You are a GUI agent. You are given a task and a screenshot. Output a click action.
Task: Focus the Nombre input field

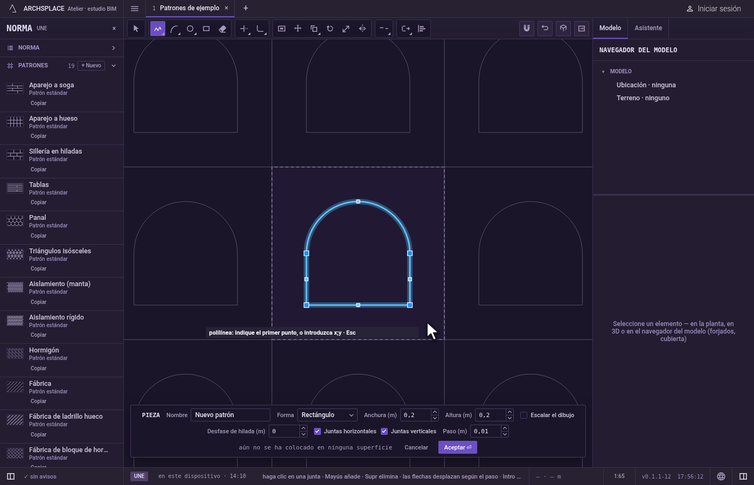point(231,415)
